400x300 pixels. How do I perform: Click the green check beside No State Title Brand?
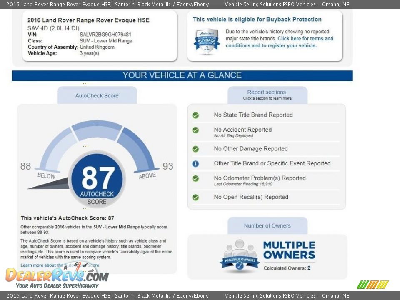click(196, 115)
